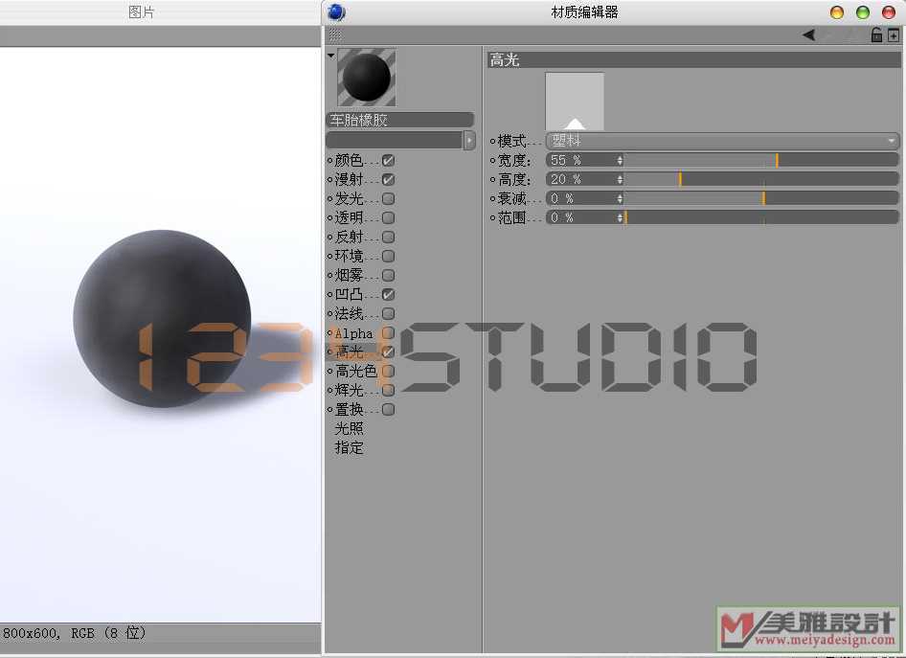Click the 范围 spinner arrows
906x658 pixels.
coord(620,217)
